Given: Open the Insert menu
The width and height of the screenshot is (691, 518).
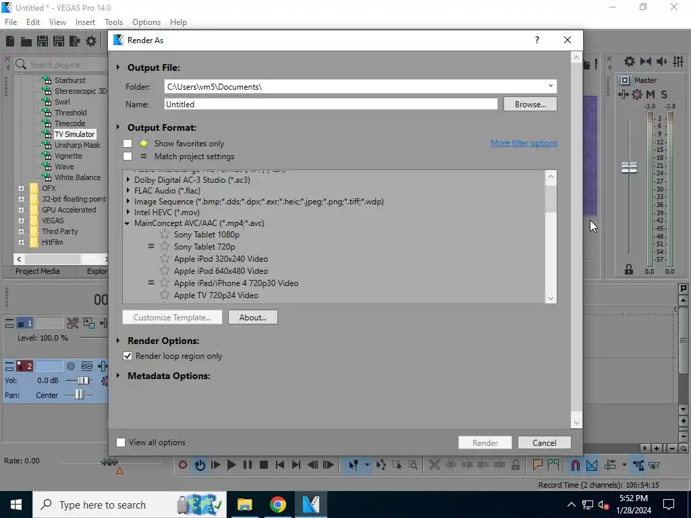Looking at the screenshot, I should pyautogui.click(x=85, y=22).
